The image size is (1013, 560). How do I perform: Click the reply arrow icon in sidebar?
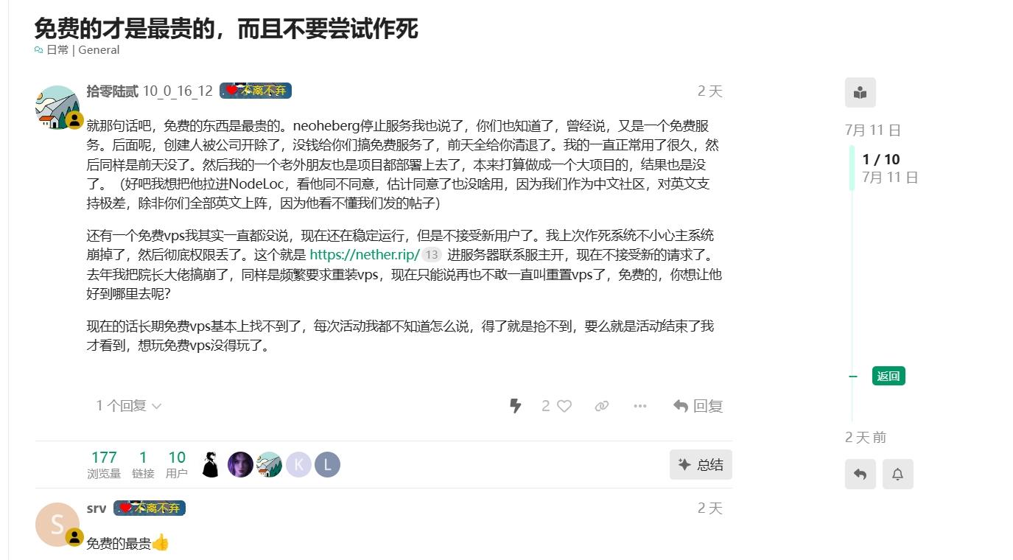tap(860, 475)
